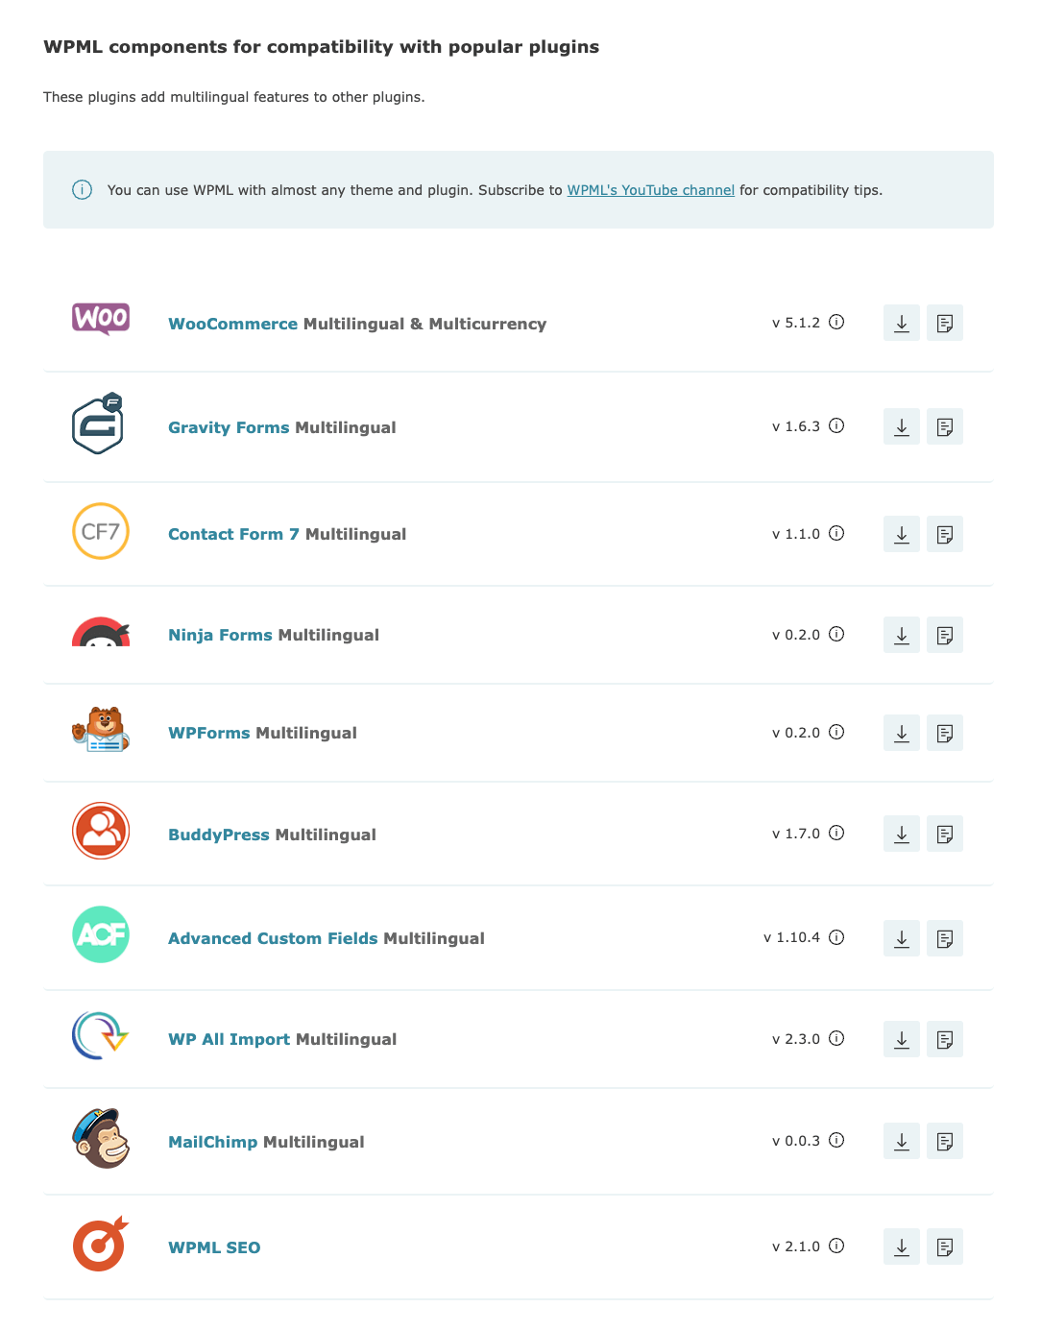The image size is (1041, 1331).
Task: Click the info icon in the subscription notice
Action: click(82, 190)
